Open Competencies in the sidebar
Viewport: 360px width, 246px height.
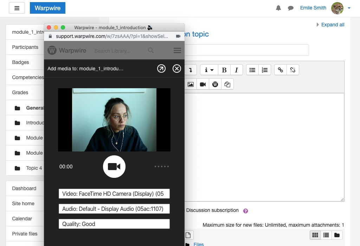(x=25, y=77)
